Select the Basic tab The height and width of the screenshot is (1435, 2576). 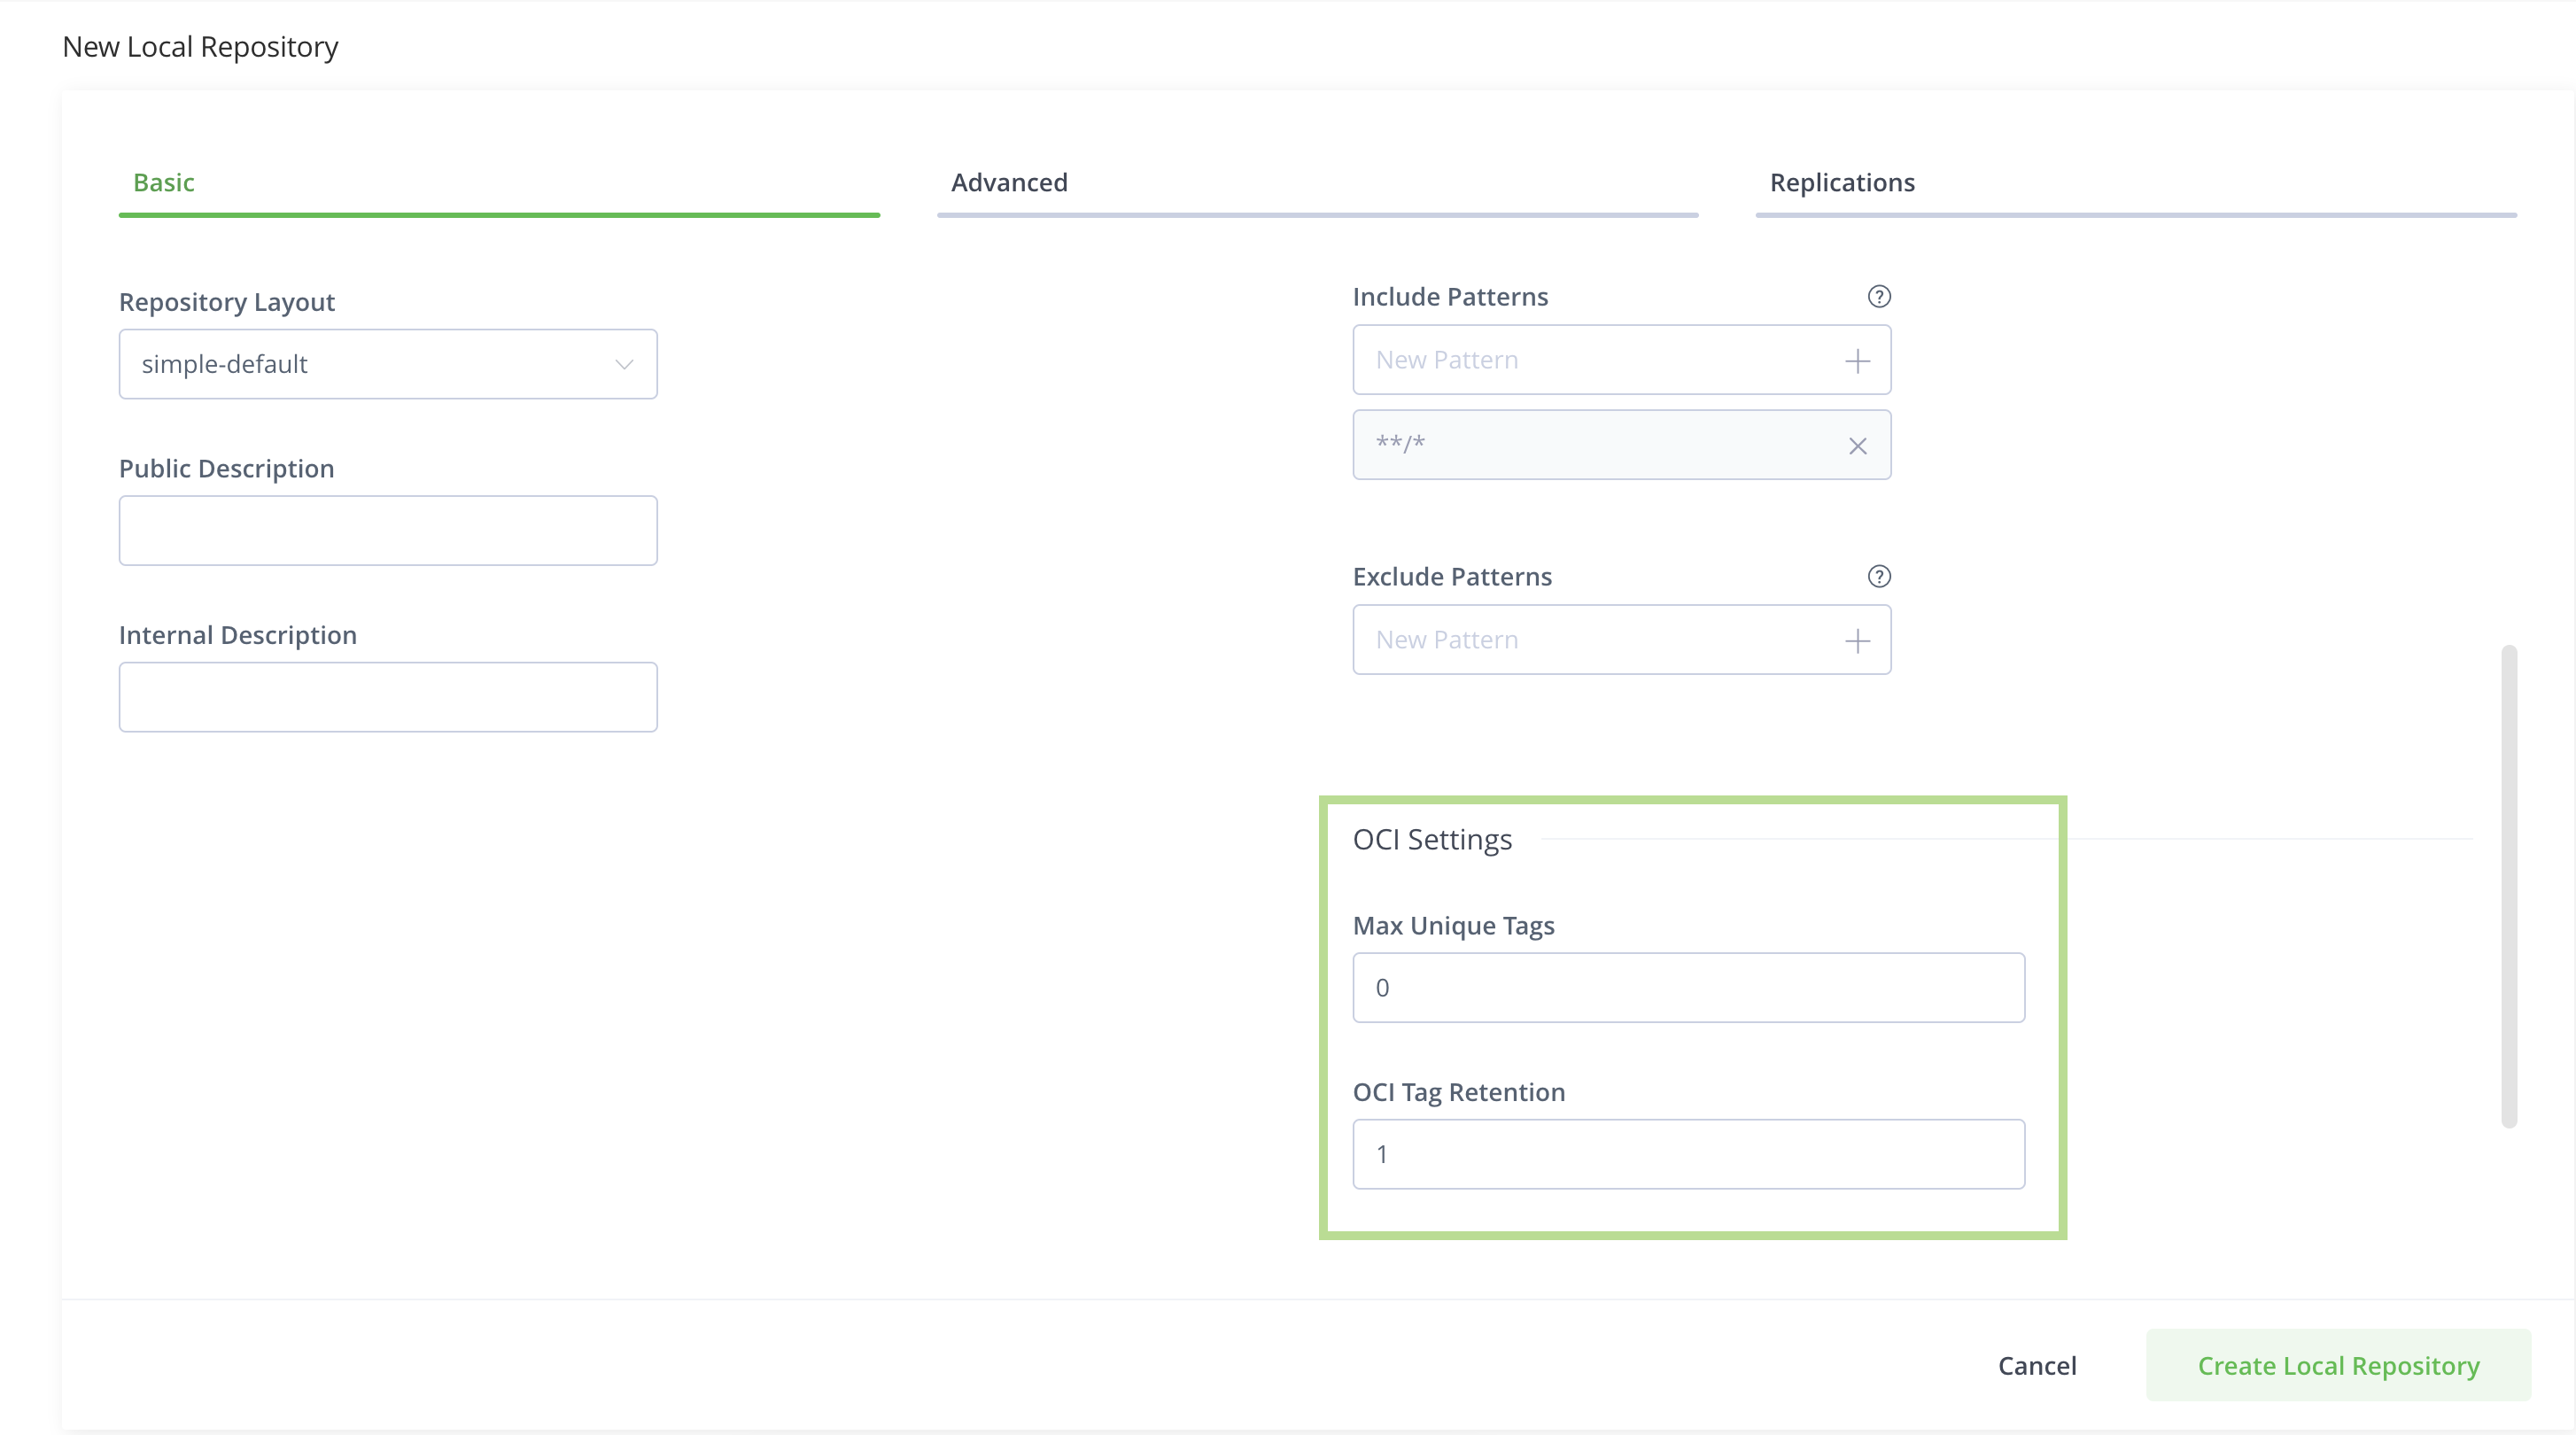(x=163, y=183)
